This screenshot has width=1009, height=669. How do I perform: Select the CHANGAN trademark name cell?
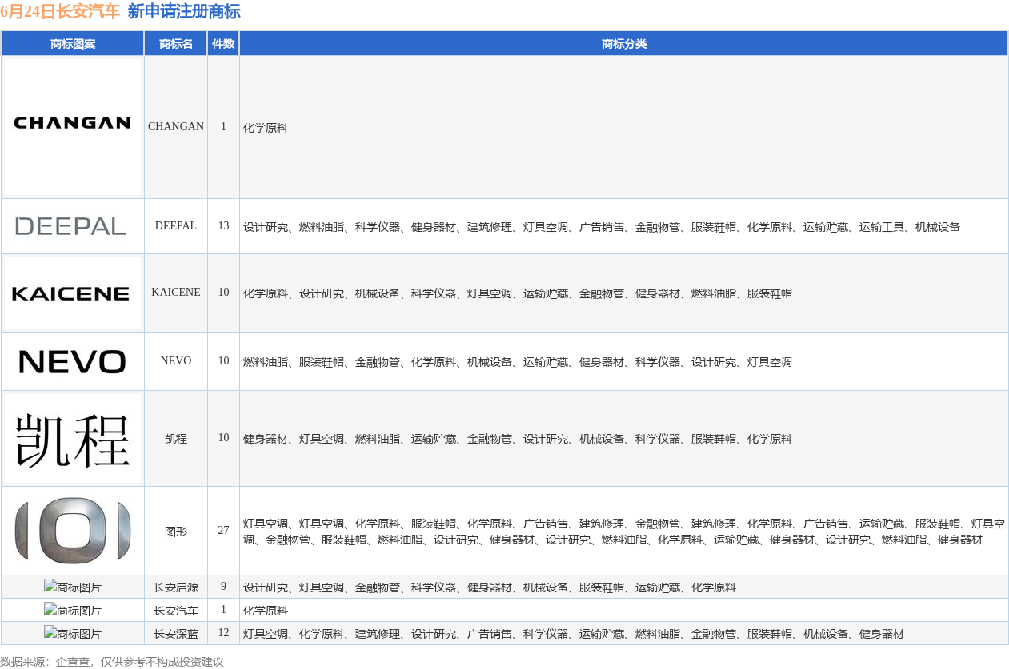point(176,127)
